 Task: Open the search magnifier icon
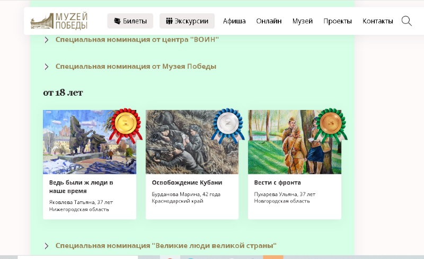tap(407, 21)
